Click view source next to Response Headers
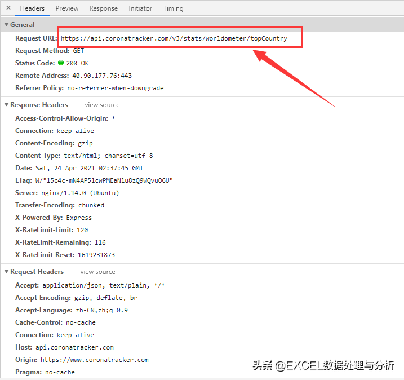The width and height of the screenshot is (404, 380). [x=102, y=105]
